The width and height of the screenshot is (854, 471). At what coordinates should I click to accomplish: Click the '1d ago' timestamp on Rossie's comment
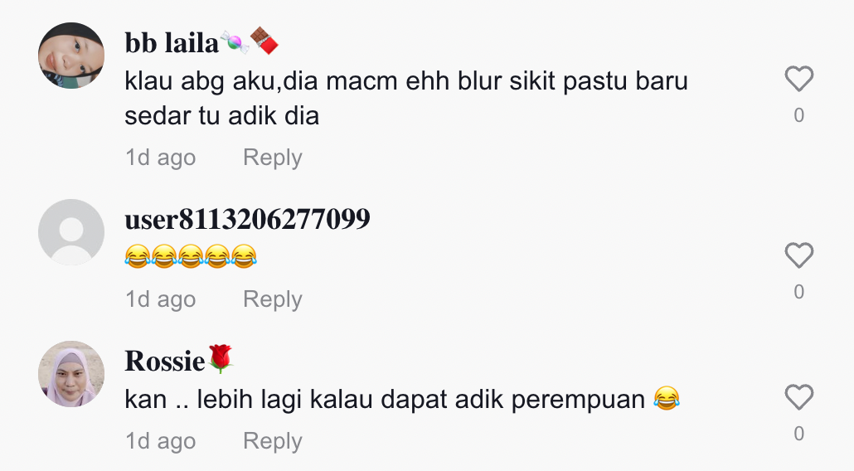[160, 441]
